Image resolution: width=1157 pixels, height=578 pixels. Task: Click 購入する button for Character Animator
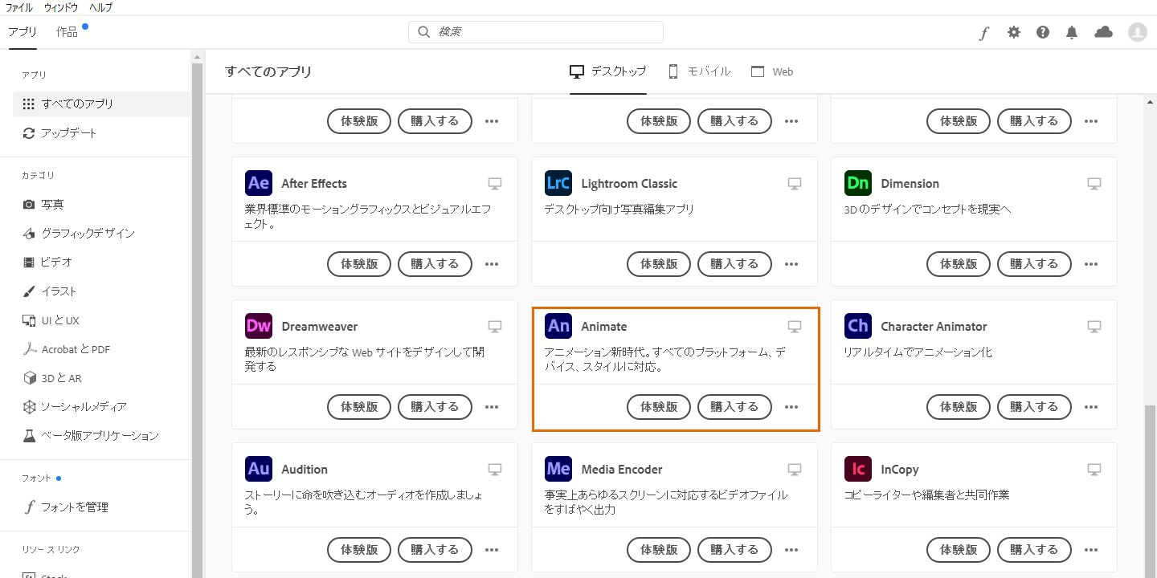1034,407
